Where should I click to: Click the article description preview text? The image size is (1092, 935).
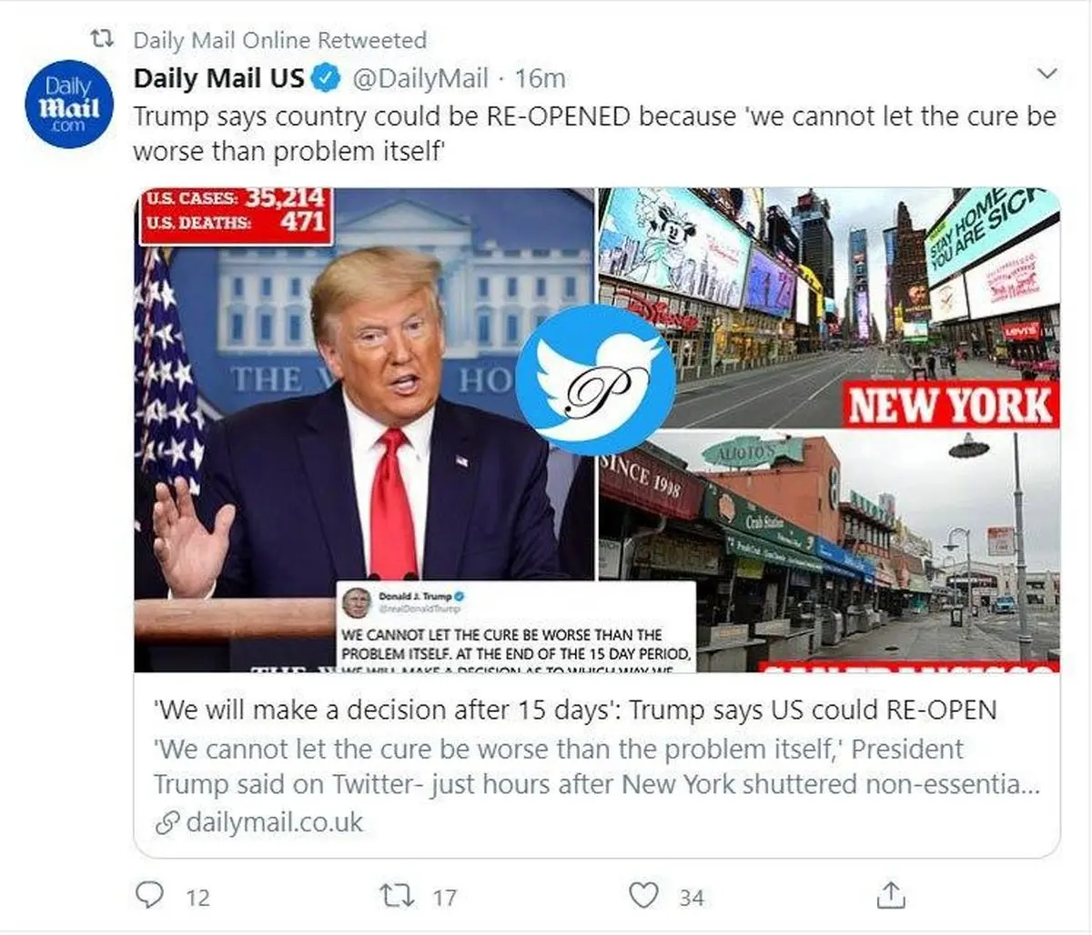click(597, 767)
